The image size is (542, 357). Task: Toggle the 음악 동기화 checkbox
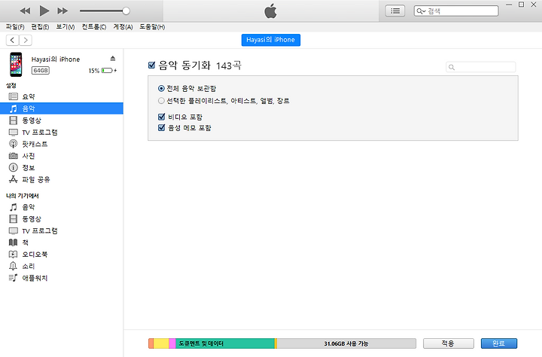click(151, 65)
